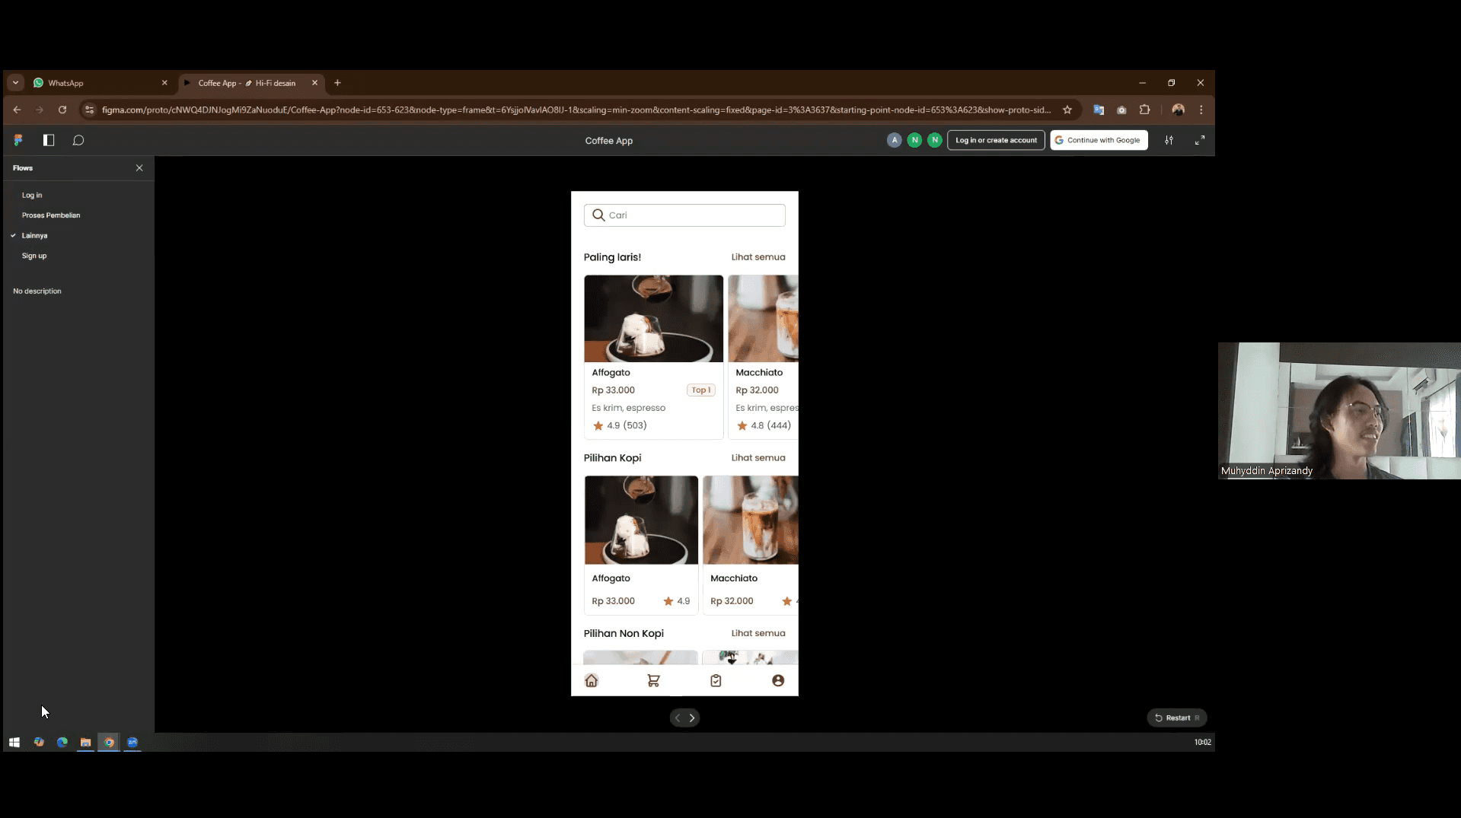This screenshot has height=818, width=1461.
Task: Close the Coffee App tab
Action: (314, 83)
